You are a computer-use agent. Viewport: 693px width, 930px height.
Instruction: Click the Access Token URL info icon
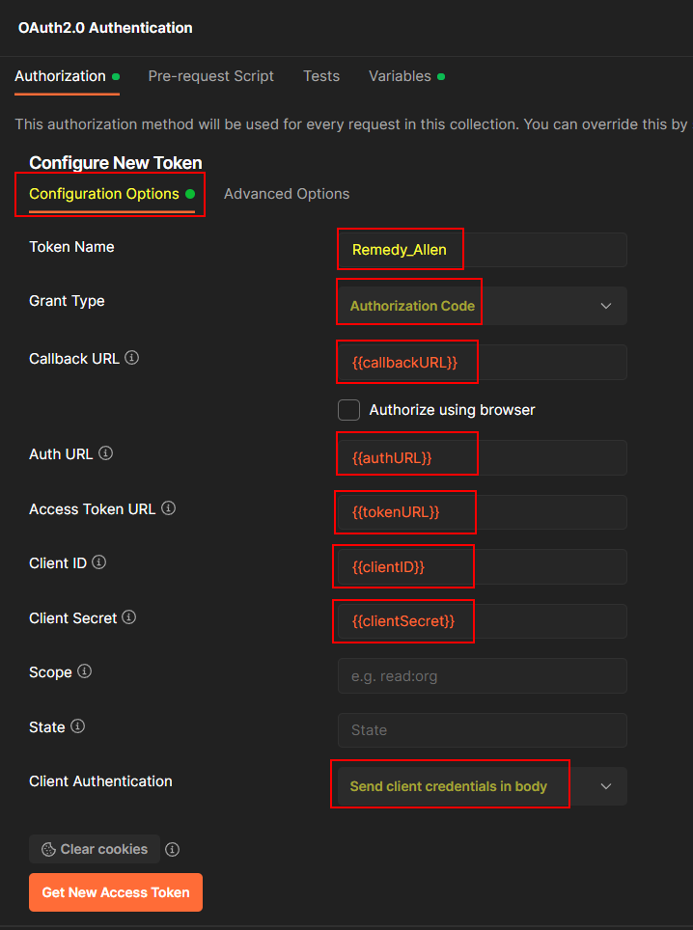tap(168, 507)
